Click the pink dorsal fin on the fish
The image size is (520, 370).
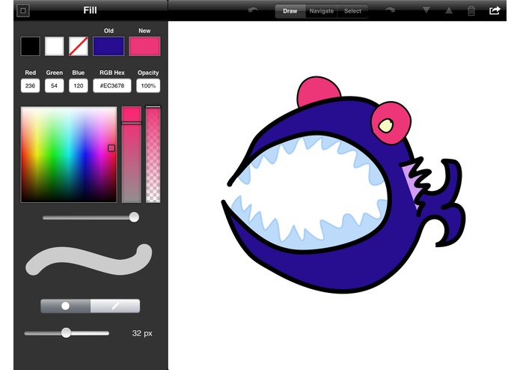click(x=318, y=91)
